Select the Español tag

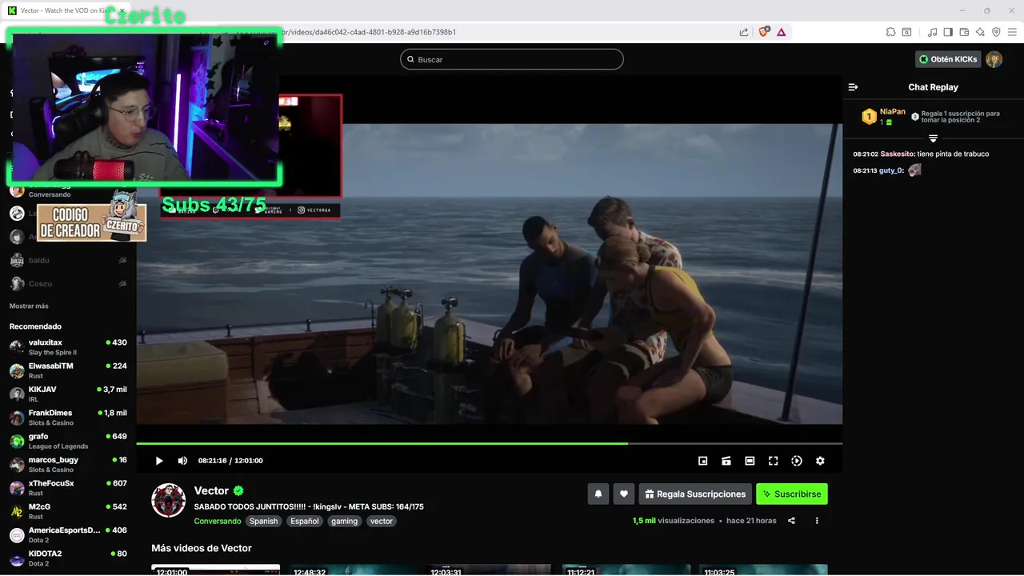pos(304,521)
